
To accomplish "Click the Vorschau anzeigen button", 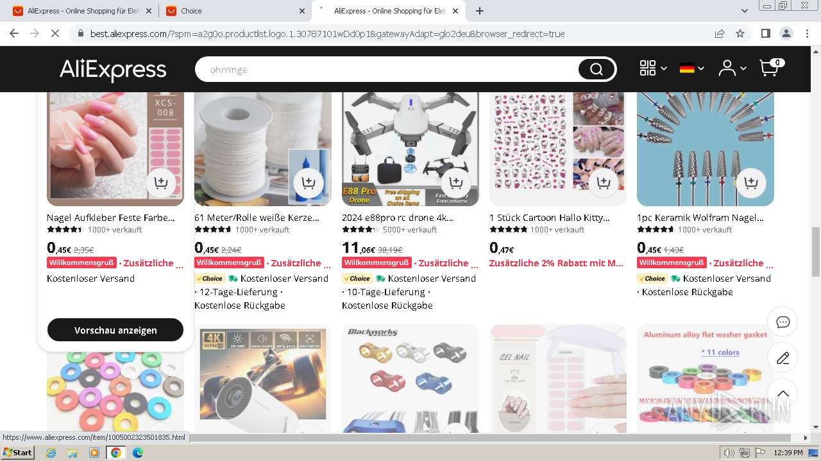I will (115, 330).
